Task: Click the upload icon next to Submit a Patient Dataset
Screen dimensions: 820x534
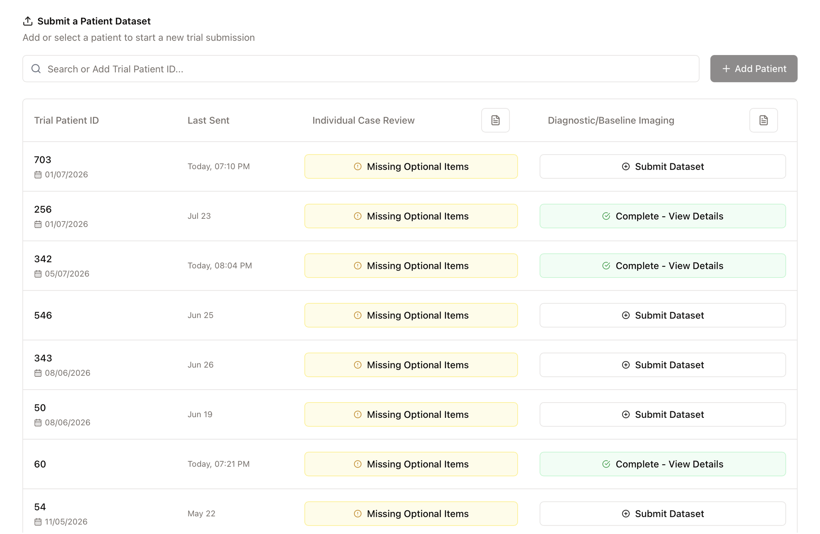Action: [x=27, y=21]
